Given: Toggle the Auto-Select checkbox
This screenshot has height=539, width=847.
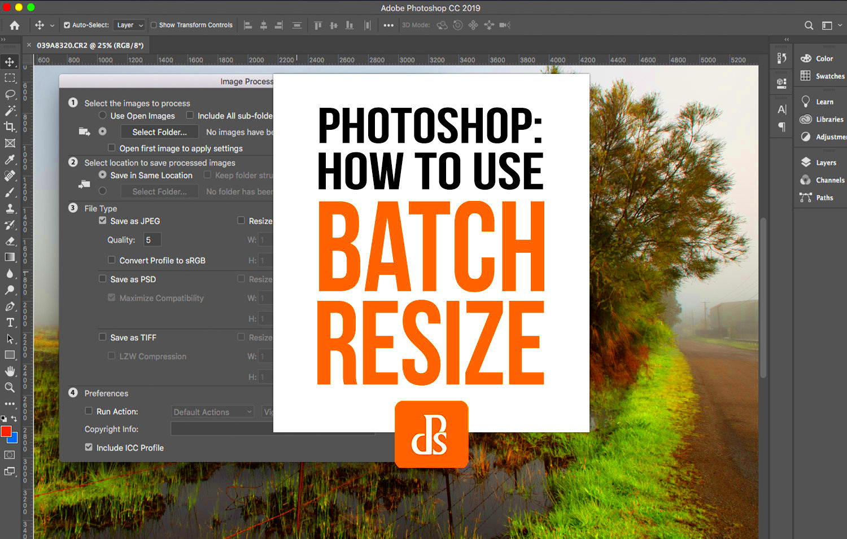Looking at the screenshot, I should click(x=67, y=25).
